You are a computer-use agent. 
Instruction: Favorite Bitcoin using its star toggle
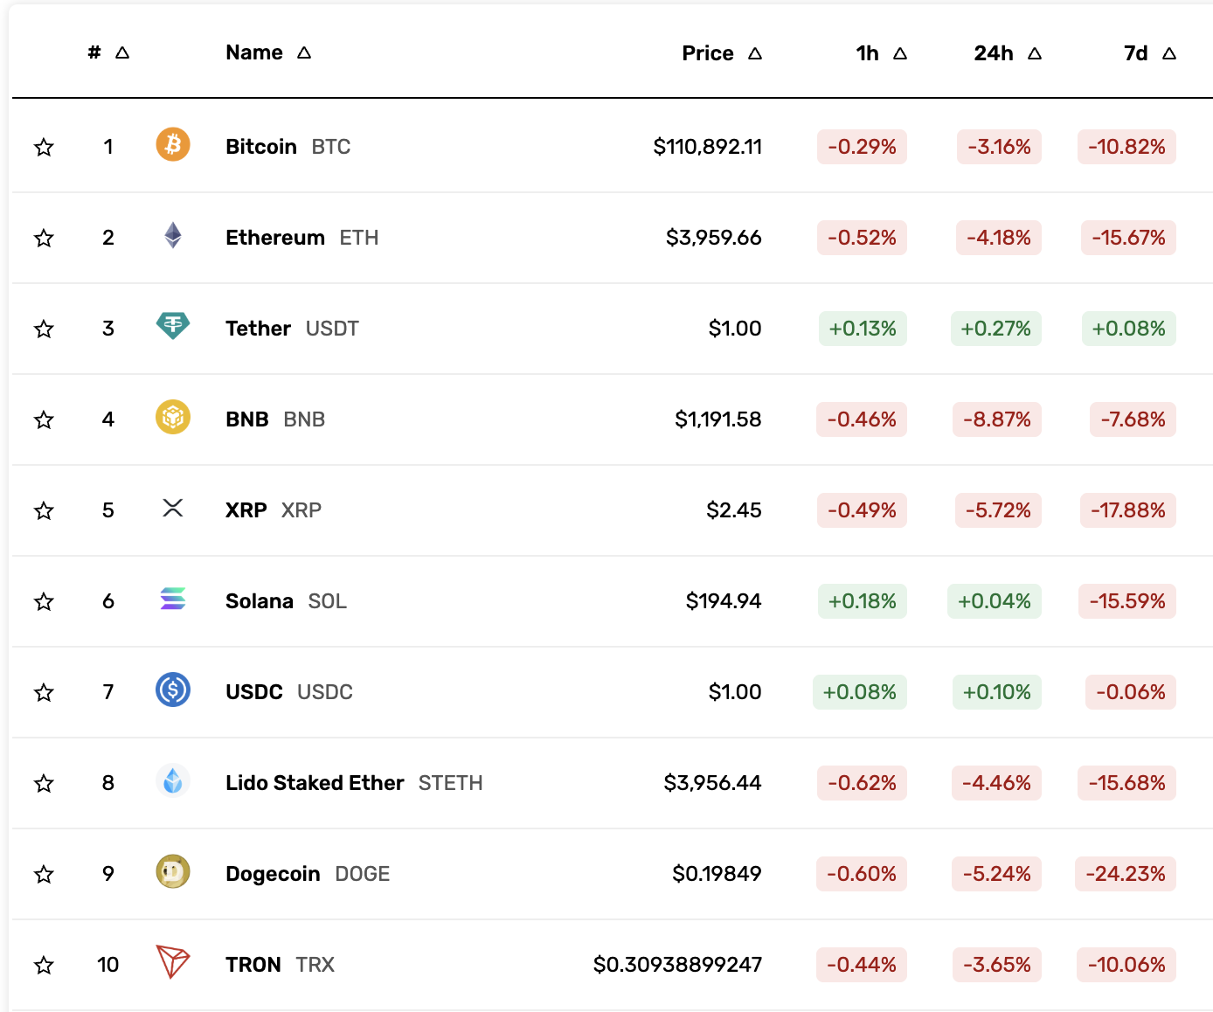43,147
